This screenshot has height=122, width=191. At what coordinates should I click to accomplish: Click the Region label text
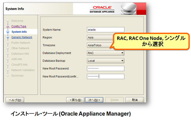47,37
